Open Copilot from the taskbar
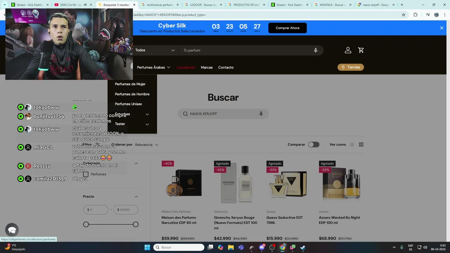The image size is (450, 253). (220, 247)
